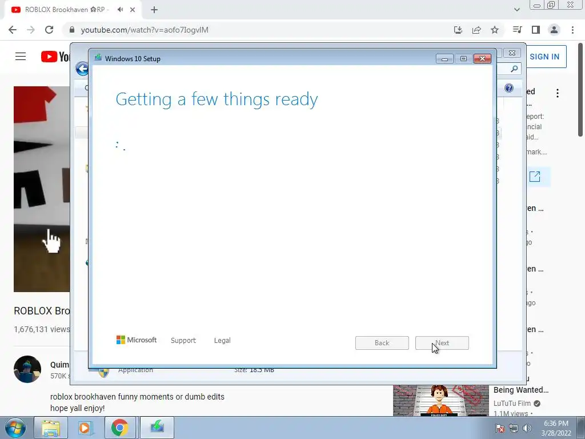This screenshot has height=439, width=585.
Task: Open the Support link in Setup
Action: tap(183, 341)
